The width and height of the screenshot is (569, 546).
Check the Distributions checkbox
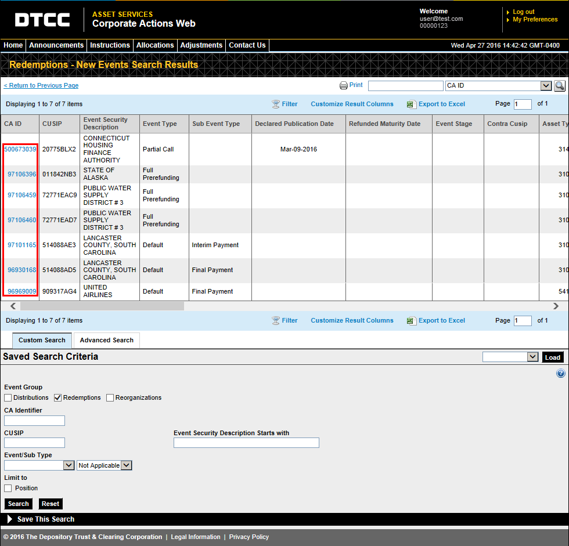(8, 398)
